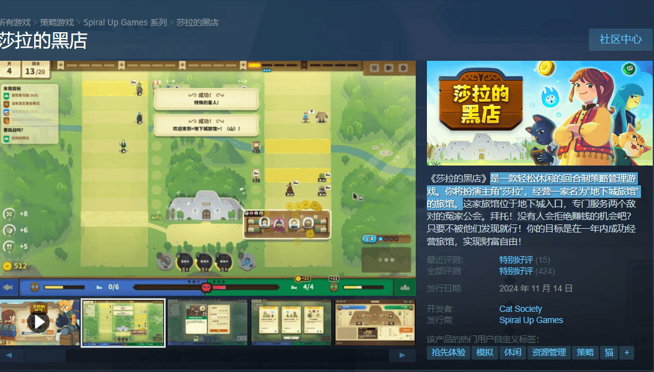Select the inn interior screenshot thumbnail

375,322
